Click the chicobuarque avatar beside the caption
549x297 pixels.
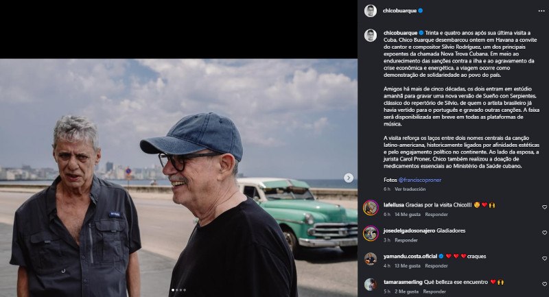click(371, 35)
